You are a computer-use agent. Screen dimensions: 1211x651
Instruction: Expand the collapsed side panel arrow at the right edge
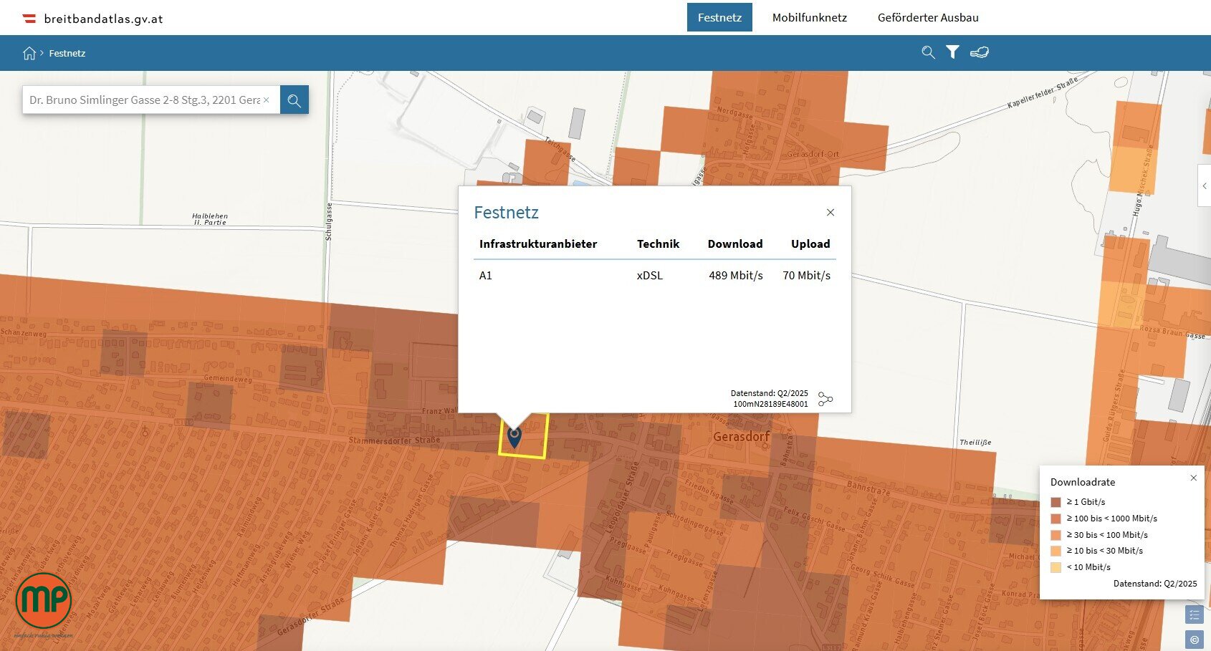pyautogui.click(x=1205, y=186)
